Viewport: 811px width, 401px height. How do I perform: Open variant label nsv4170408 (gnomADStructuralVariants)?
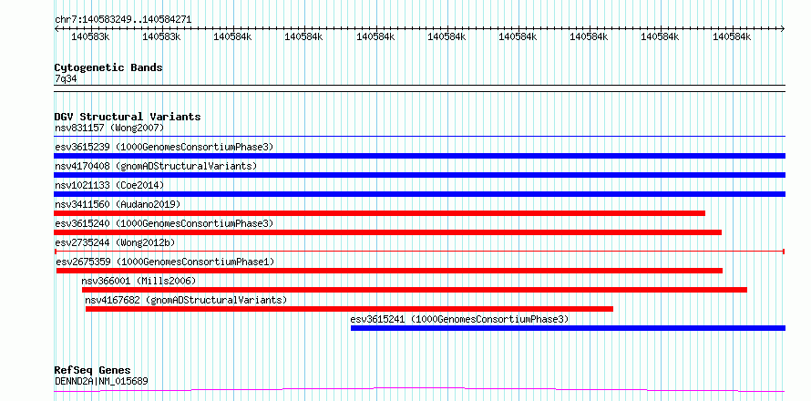point(156,166)
